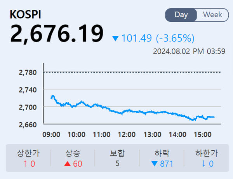This screenshot has width=233, height=179.
Task: Click the blue down-triangle beside 101.49
Action: [x=115, y=38]
